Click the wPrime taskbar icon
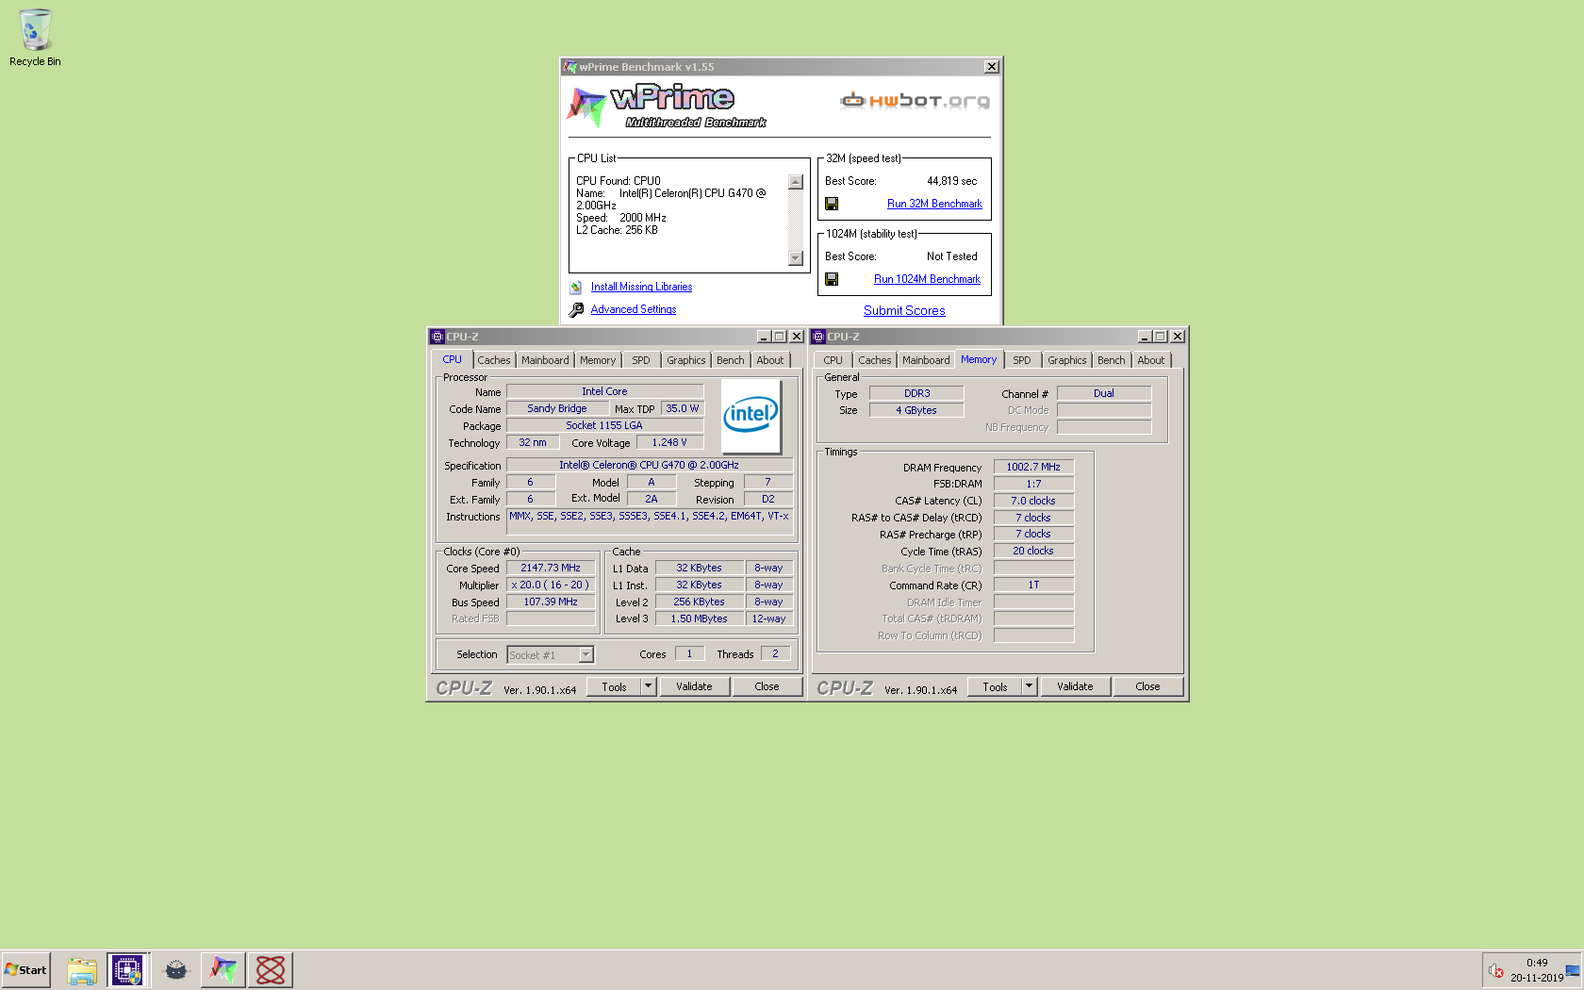The width and height of the screenshot is (1584, 990). [x=223, y=969]
